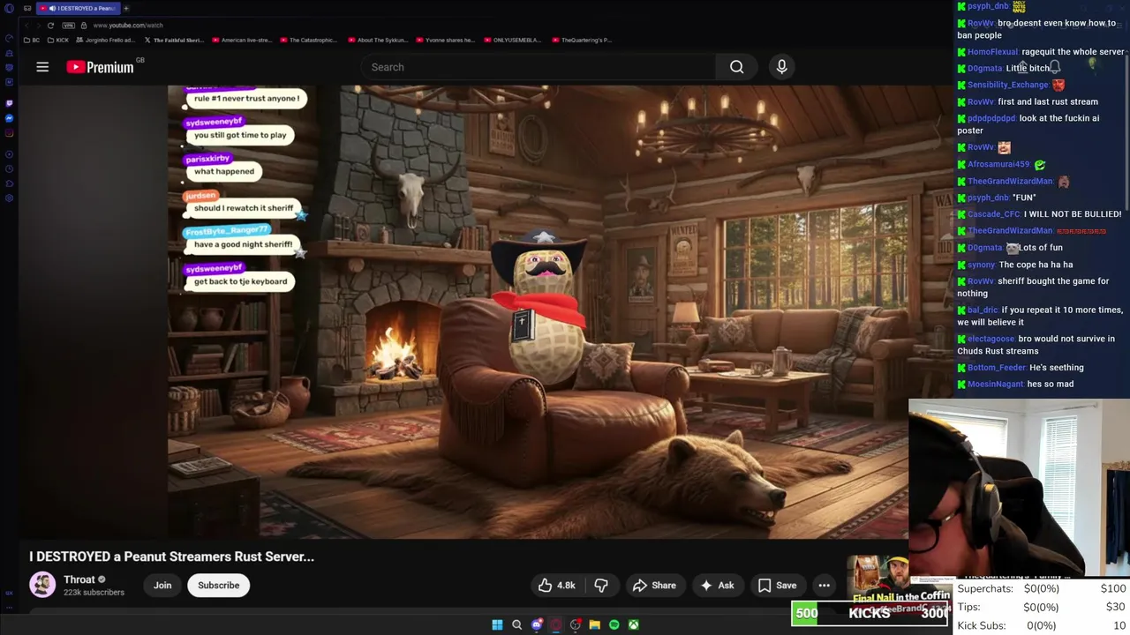The height and width of the screenshot is (635, 1130).
Task: Join the Throat channel membership
Action: click(x=162, y=586)
